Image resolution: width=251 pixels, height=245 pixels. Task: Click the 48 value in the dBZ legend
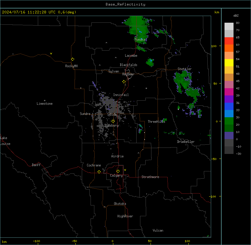coord(238,74)
